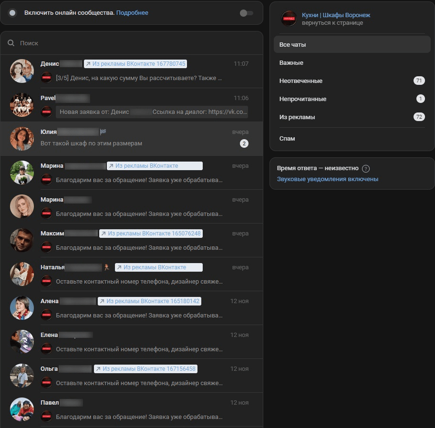435x428 pixels.
Task: Select the Все чаты filter
Action: pos(352,44)
